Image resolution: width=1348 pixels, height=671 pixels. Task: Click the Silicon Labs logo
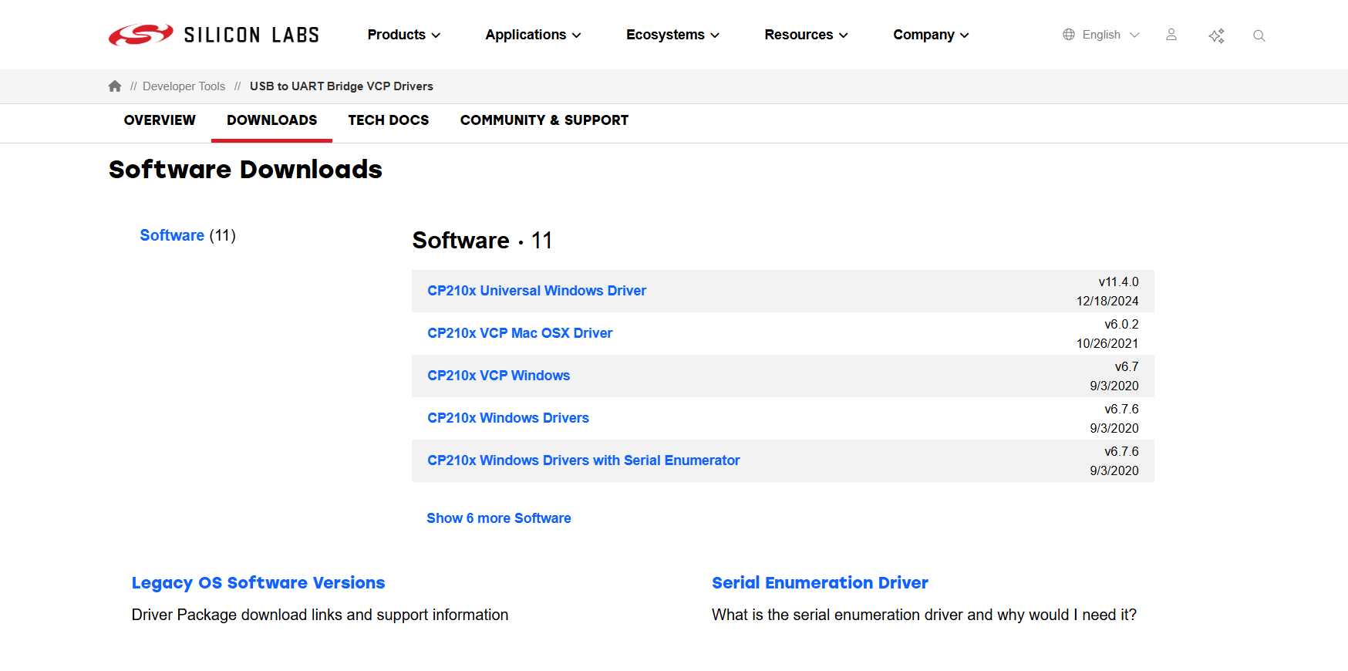[x=214, y=35]
